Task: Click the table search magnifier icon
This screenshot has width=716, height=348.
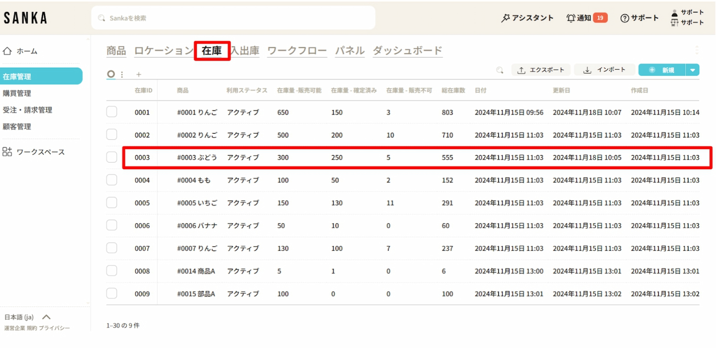Action: 500,70
